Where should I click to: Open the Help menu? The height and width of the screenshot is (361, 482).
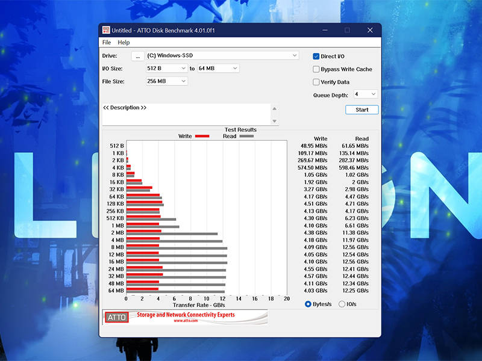(124, 42)
